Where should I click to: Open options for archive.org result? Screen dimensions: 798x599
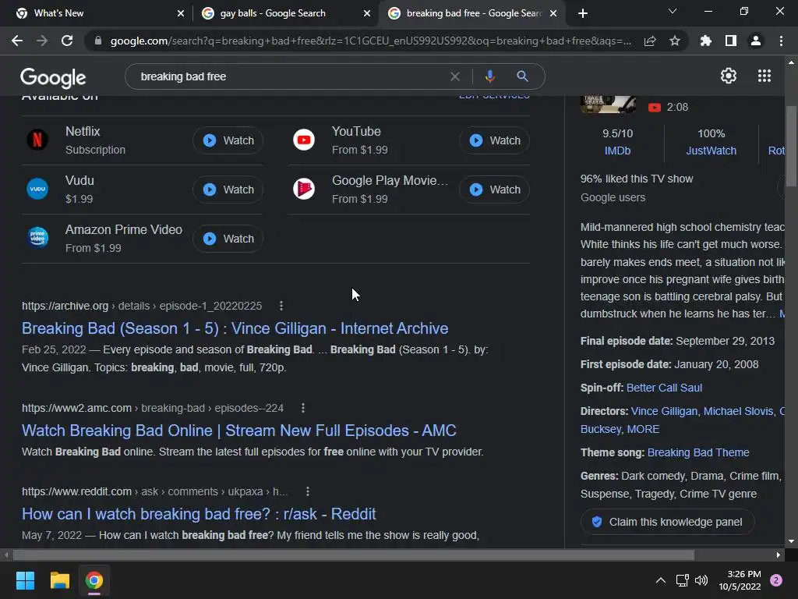281,306
